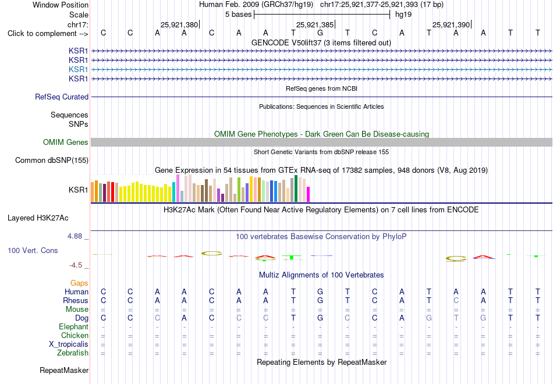Screen dimensions: 553x384
Task: Click the orange 'Gaps' label
Action: [79, 283]
